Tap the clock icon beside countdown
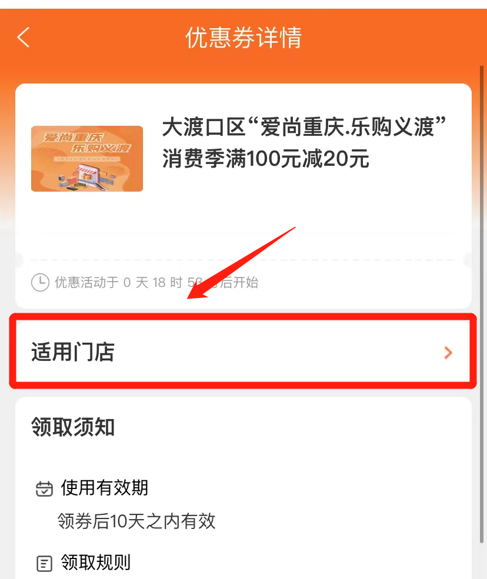 (x=40, y=283)
